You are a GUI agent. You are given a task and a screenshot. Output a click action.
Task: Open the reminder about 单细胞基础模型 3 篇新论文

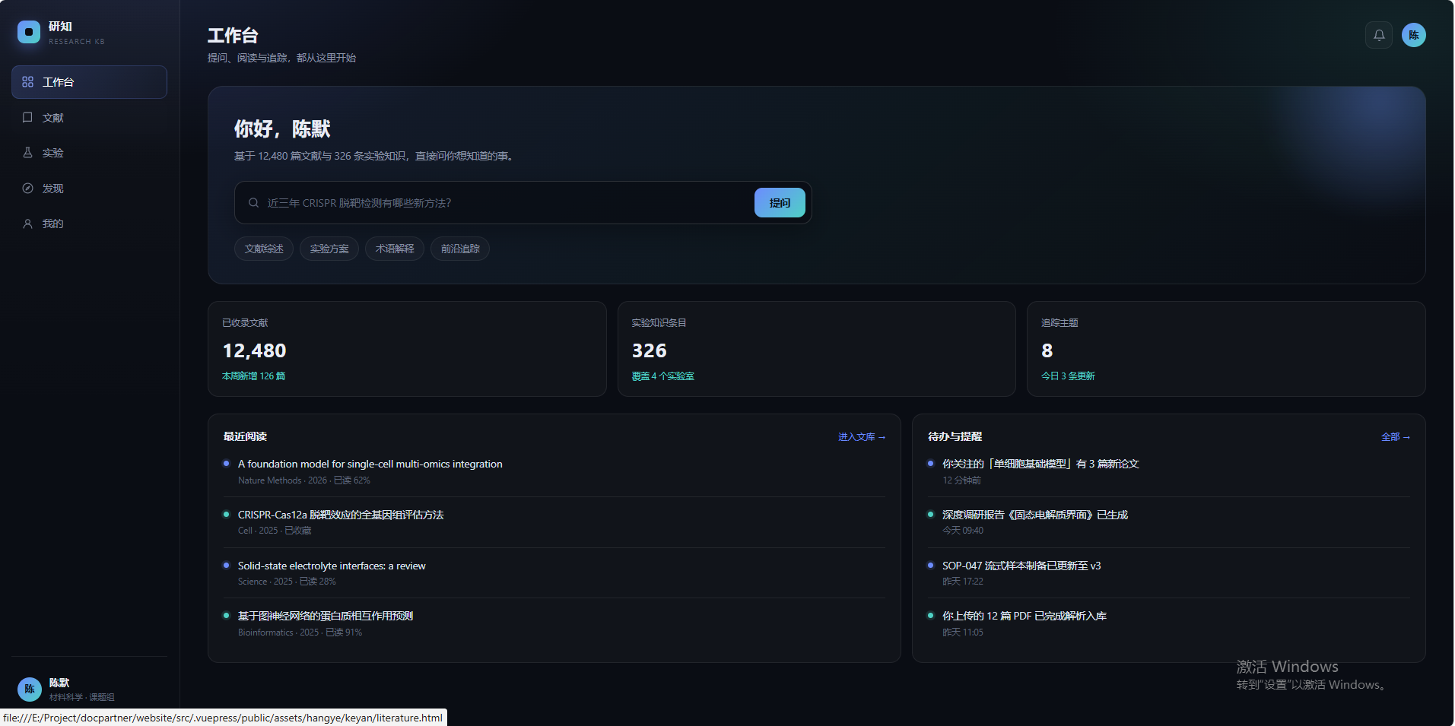(x=1040, y=464)
